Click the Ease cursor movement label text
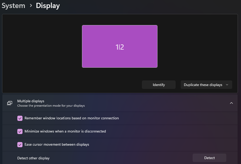 (57, 144)
